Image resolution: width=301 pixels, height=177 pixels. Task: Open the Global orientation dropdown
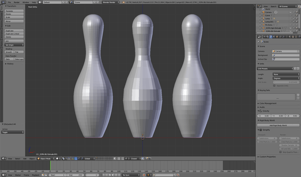(90, 159)
